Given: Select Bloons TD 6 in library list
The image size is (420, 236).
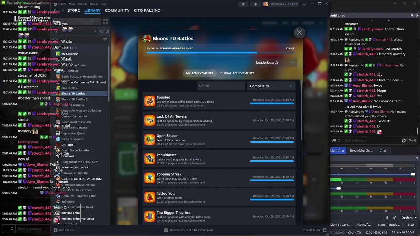Looking at the screenshot, I should coord(70,88).
